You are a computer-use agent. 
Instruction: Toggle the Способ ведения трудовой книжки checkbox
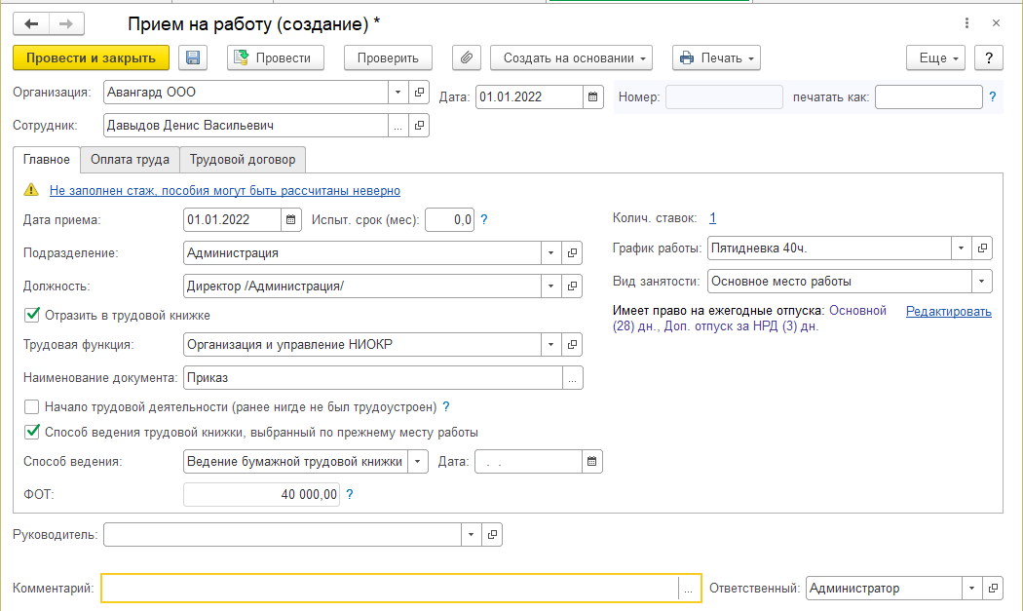32,432
